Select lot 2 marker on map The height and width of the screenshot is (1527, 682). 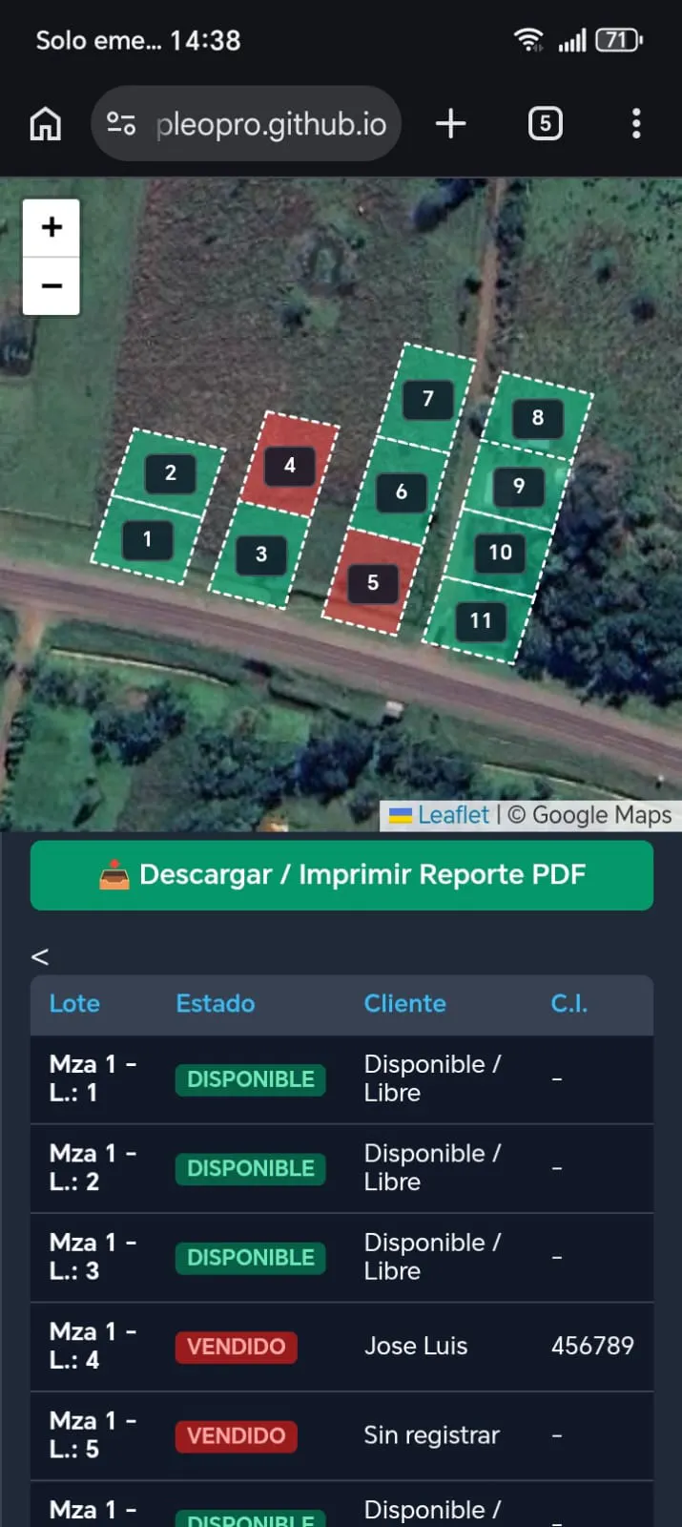click(x=170, y=472)
